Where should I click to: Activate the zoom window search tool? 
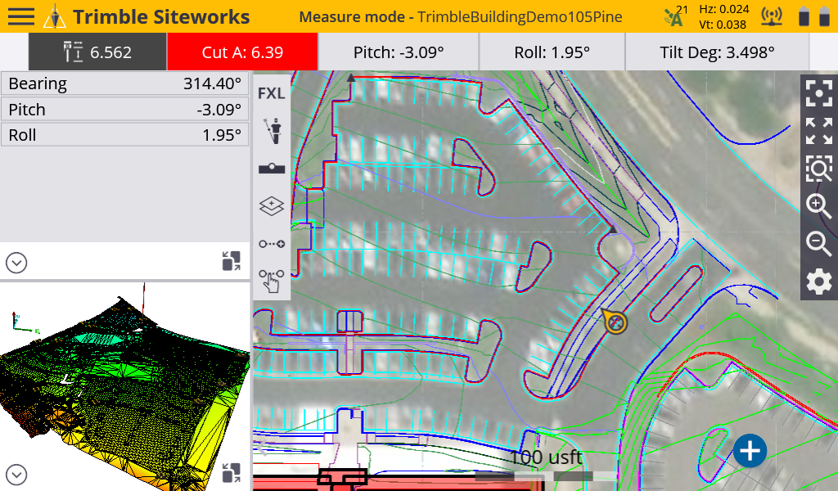(818, 169)
